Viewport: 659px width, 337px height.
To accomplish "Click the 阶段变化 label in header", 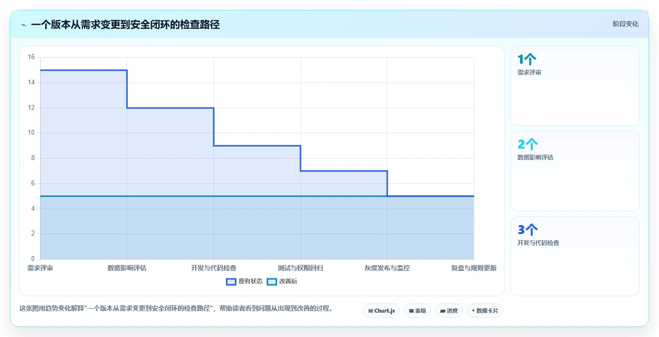I will coord(626,24).
